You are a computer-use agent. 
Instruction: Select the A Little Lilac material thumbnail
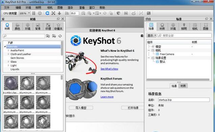click(11, 83)
